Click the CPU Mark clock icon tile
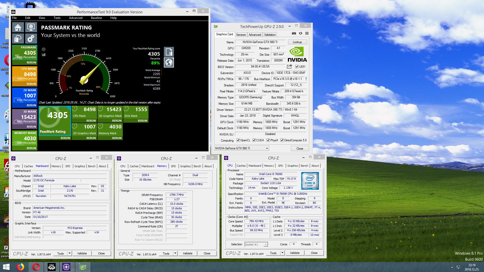 [x=75, y=109]
